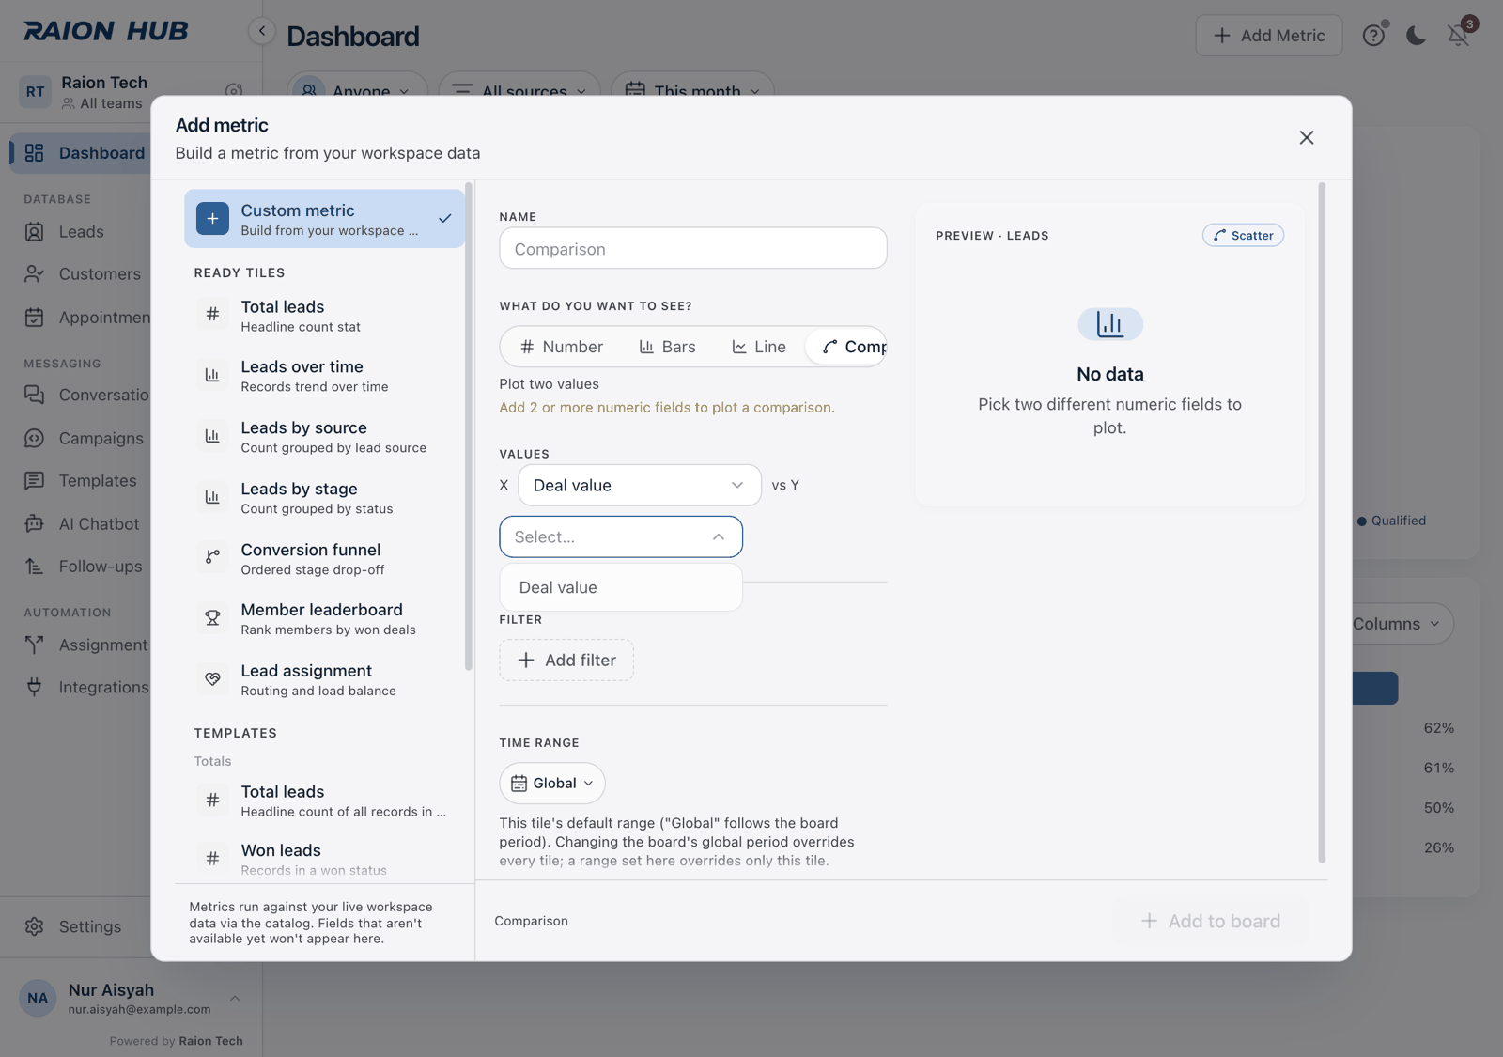Pick the Lead assignment tile icon
This screenshot has width=1503, height=1057.
tap(212, 679)
